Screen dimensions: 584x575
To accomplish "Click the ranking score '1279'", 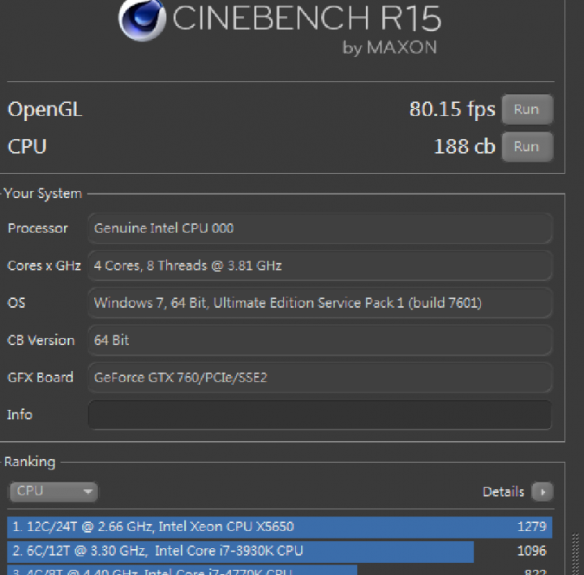I will [x=531, y=527].
